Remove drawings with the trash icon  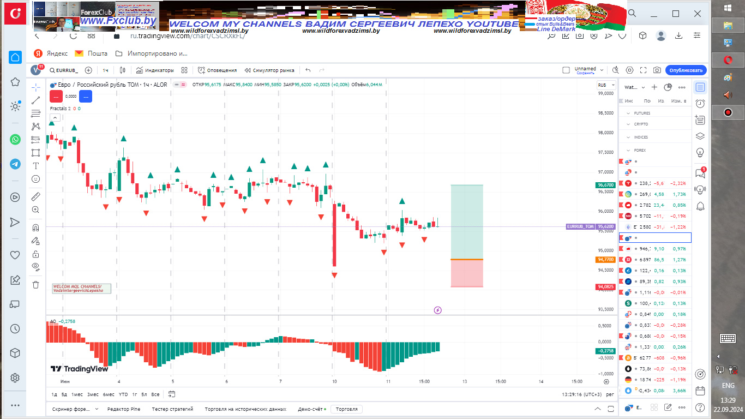36,284
